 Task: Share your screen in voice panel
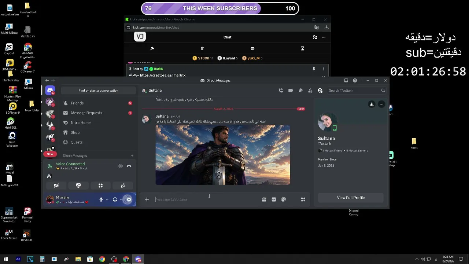pyautogui.click(x=78, y=186)
